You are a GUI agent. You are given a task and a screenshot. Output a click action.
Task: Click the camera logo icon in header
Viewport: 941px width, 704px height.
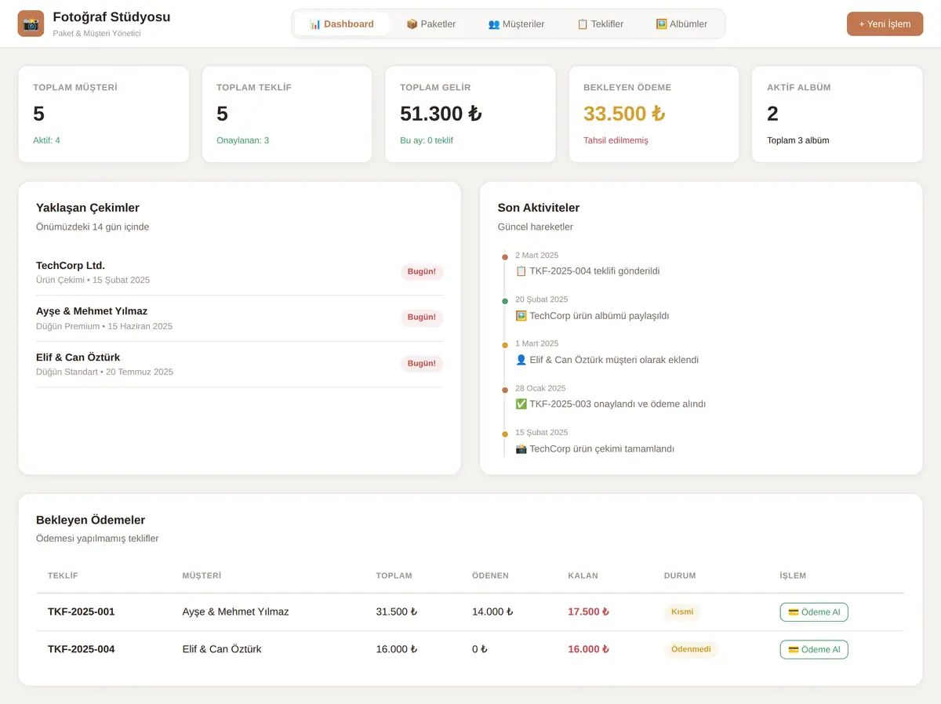(31, 24)
